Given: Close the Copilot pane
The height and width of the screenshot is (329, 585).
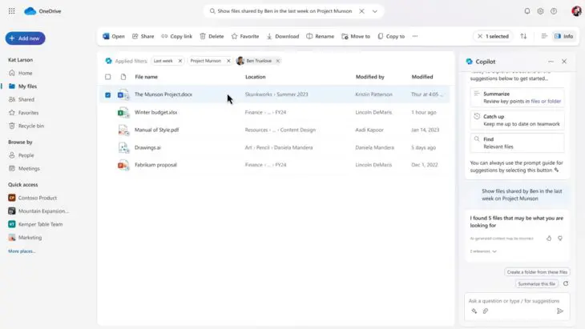Looking at the screenshot, I should (x=564, y=62).
